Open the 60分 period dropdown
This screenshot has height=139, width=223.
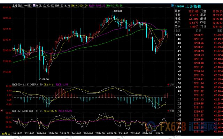[6, 133]
